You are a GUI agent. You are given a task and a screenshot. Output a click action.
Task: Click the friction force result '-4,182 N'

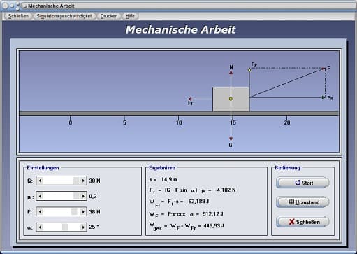pyautogui.click(x=226, y=190)
